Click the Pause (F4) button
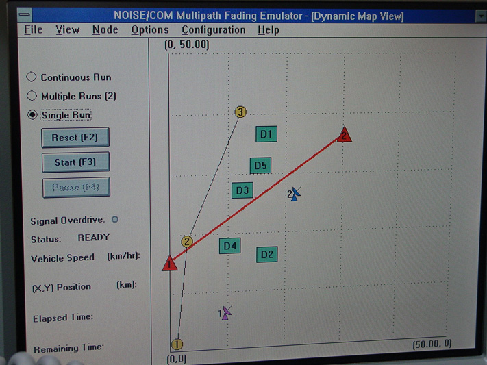The width and height of the screenshot is (487, 365). [x=76, y=188]
